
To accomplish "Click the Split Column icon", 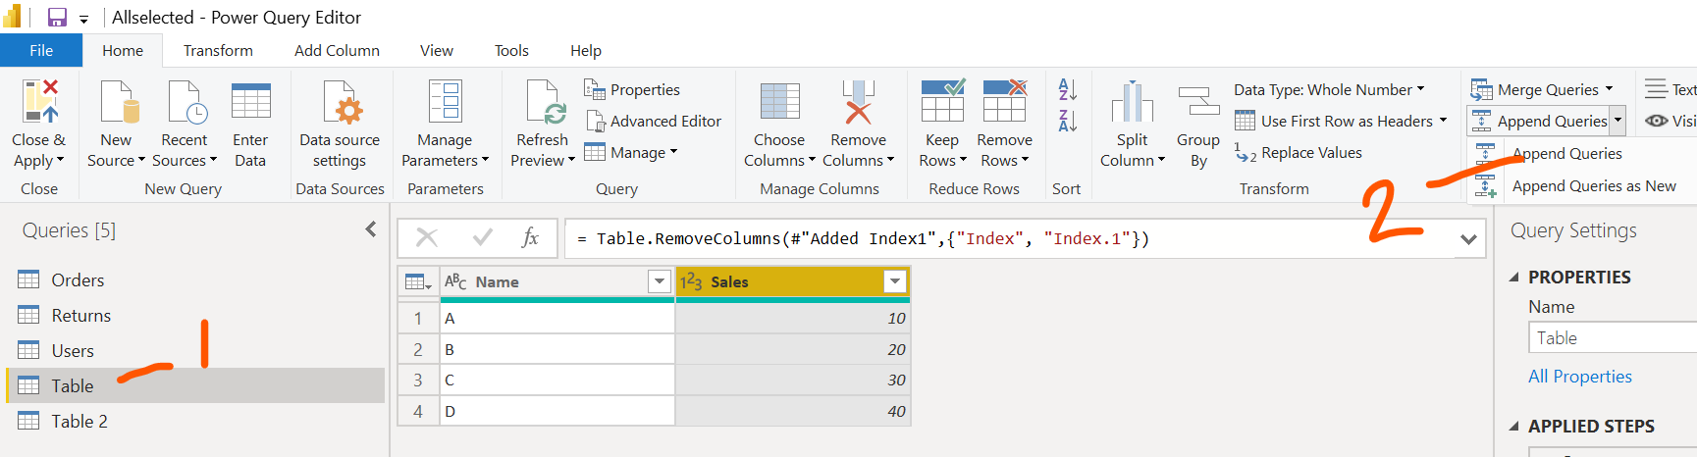I will 1132,102.
